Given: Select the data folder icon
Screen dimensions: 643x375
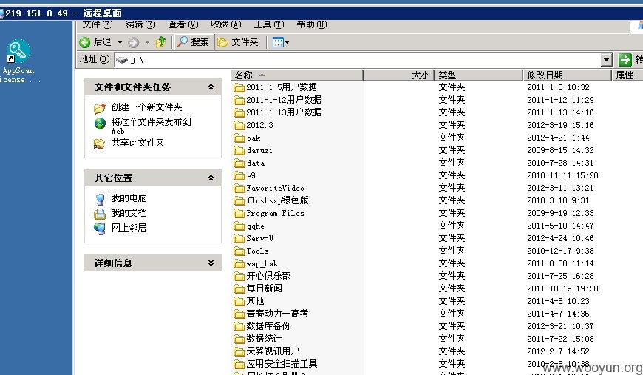Looking at the screenshot, I should point(239,163).
